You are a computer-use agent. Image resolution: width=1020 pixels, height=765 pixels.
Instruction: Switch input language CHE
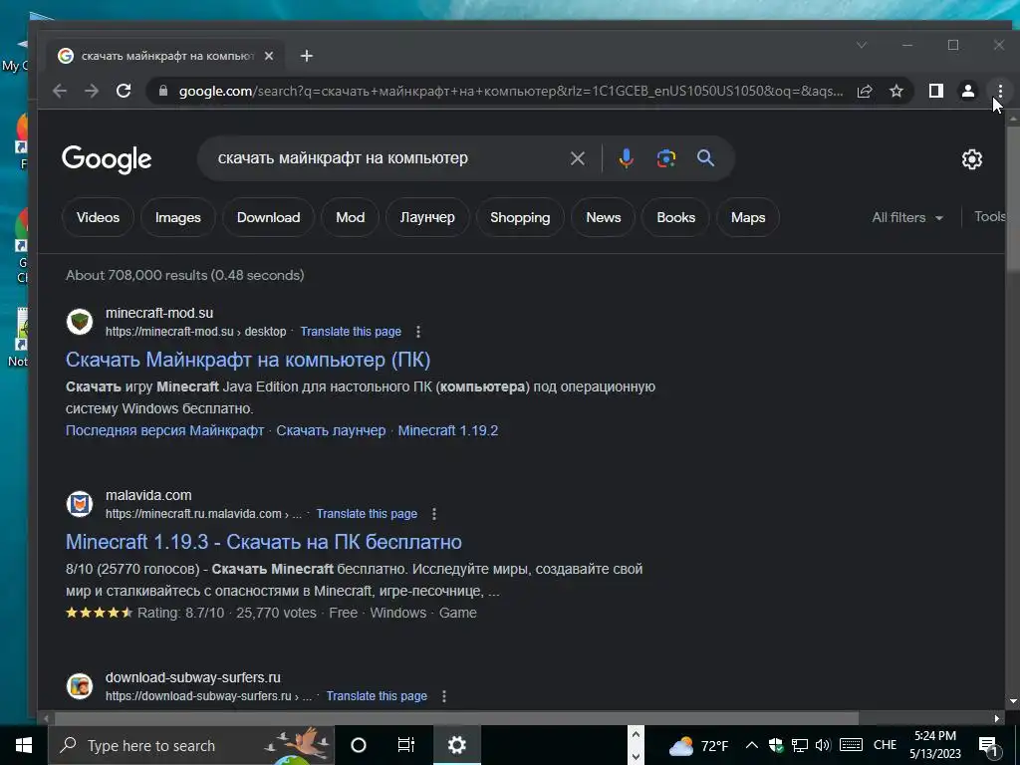point(886,745)
